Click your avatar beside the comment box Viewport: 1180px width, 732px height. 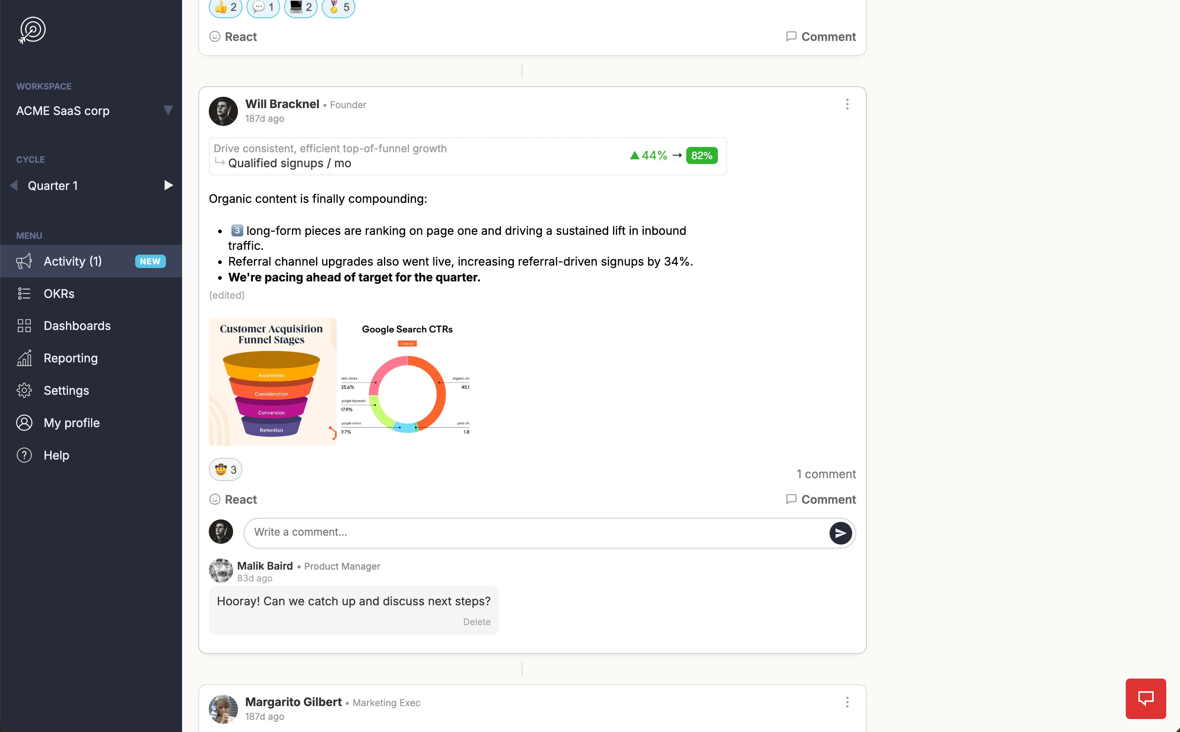(x=221, y=532)
